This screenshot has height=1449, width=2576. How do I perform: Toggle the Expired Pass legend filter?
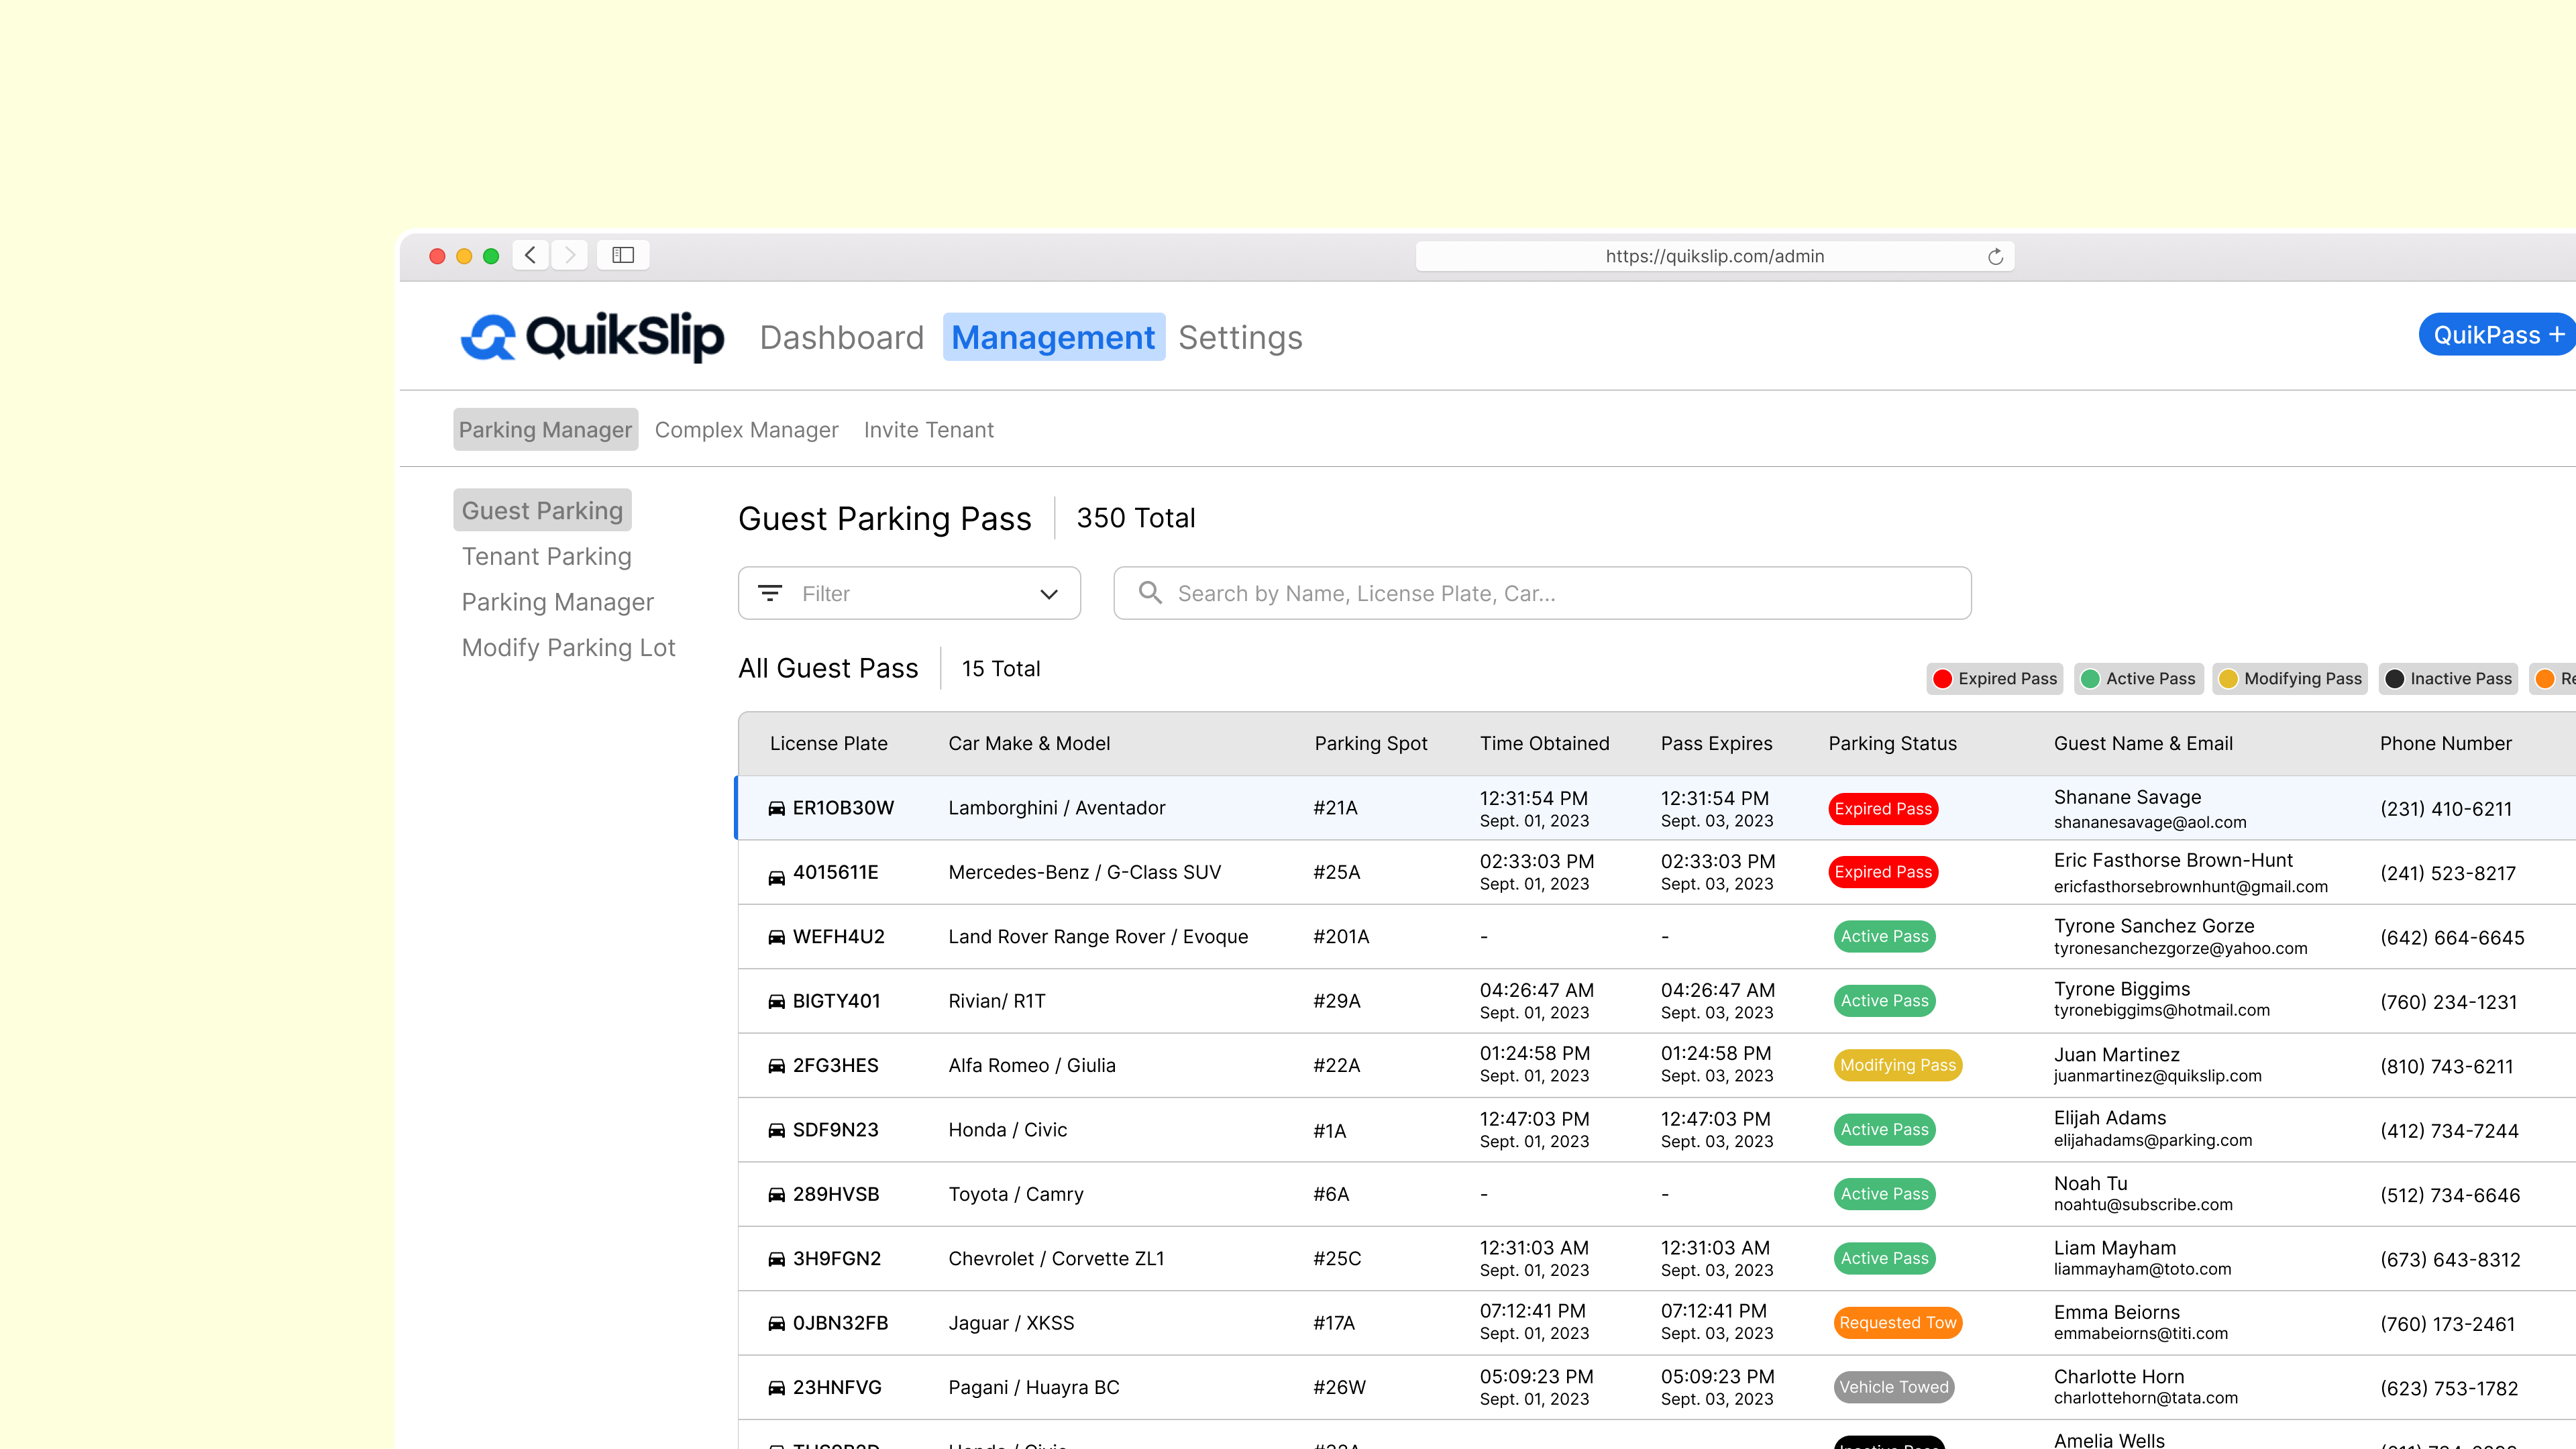(1995, 679)
